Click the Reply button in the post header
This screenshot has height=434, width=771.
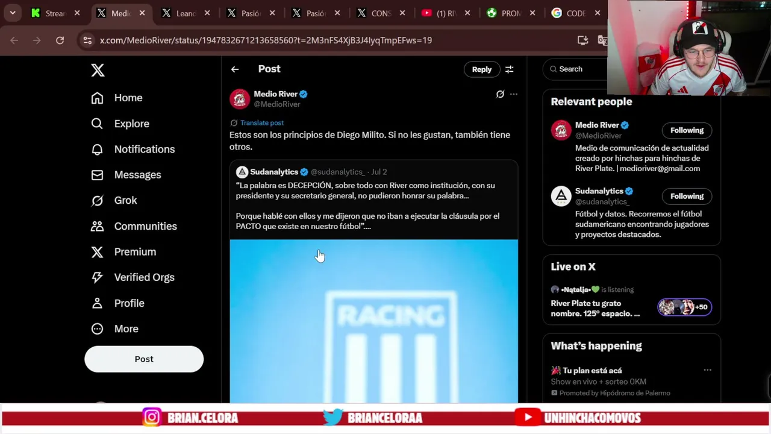tap(481, 69)
